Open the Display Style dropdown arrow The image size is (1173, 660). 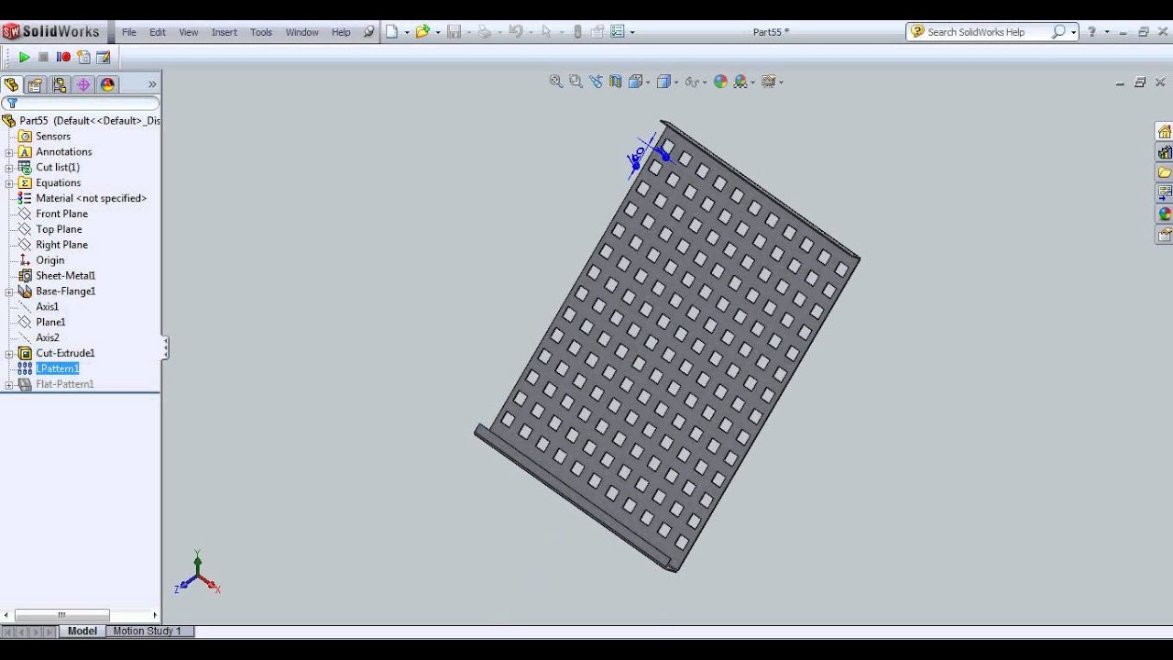pyautogui.click(x=676, y=82)
